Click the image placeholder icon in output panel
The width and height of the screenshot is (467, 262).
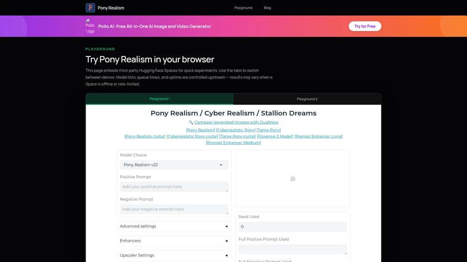click(293, 179)
